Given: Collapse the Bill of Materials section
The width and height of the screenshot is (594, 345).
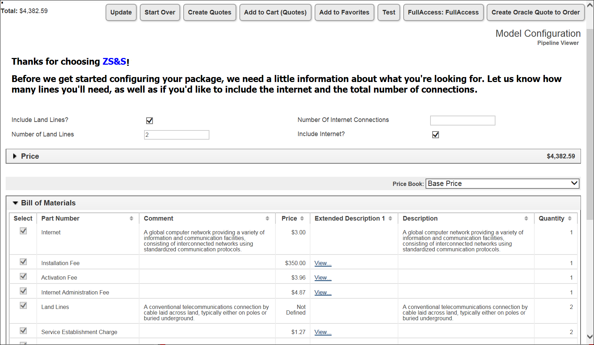Looking at the screenshot, I should click(15, 203).
